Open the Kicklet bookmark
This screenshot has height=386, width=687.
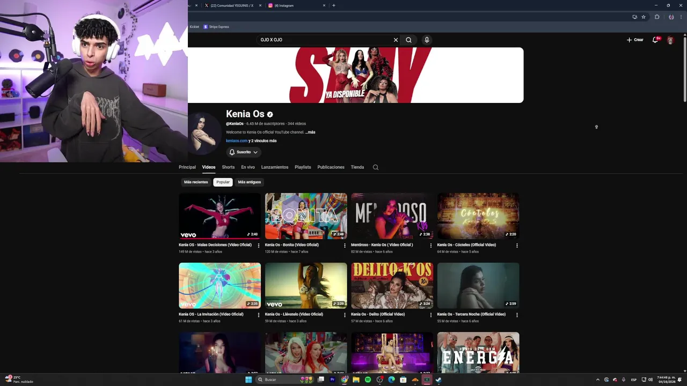click(x=194, y=27)
